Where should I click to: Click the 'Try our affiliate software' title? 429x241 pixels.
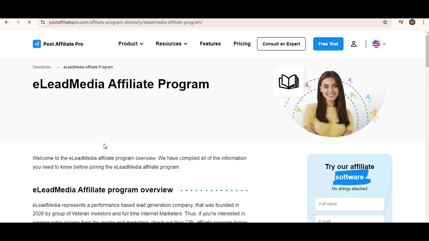(350, 172)
